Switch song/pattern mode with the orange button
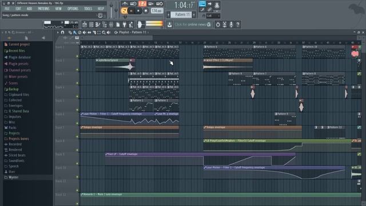This screenshot has width=366, height=206. [124, 11]
